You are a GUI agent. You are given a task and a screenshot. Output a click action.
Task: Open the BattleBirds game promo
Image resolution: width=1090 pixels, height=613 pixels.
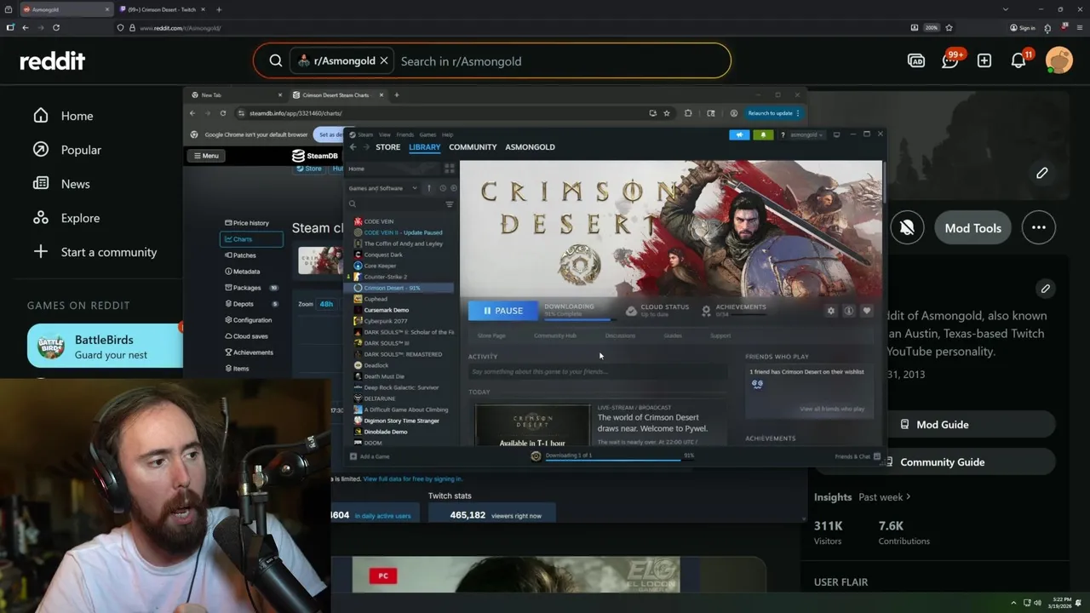[x=105, y=347]
